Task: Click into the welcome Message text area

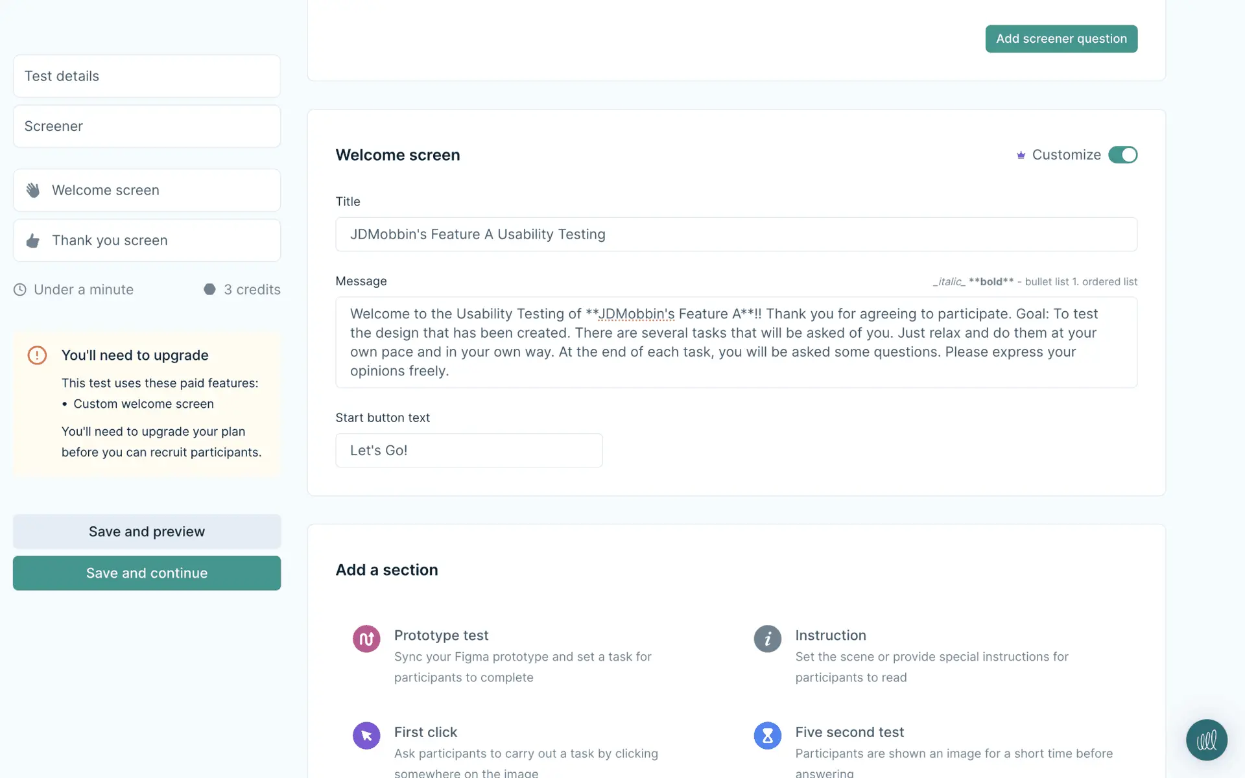Action: [x=736, y=342]
